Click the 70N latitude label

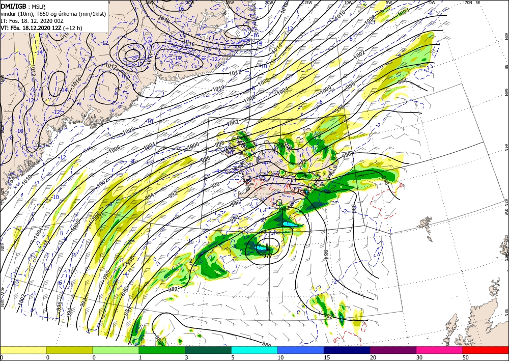(468, 2)
